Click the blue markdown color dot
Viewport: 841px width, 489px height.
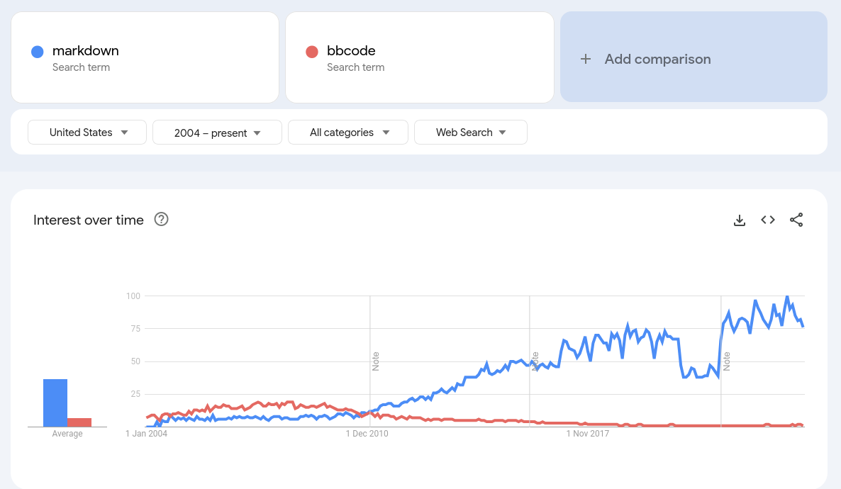click(38, 52)
